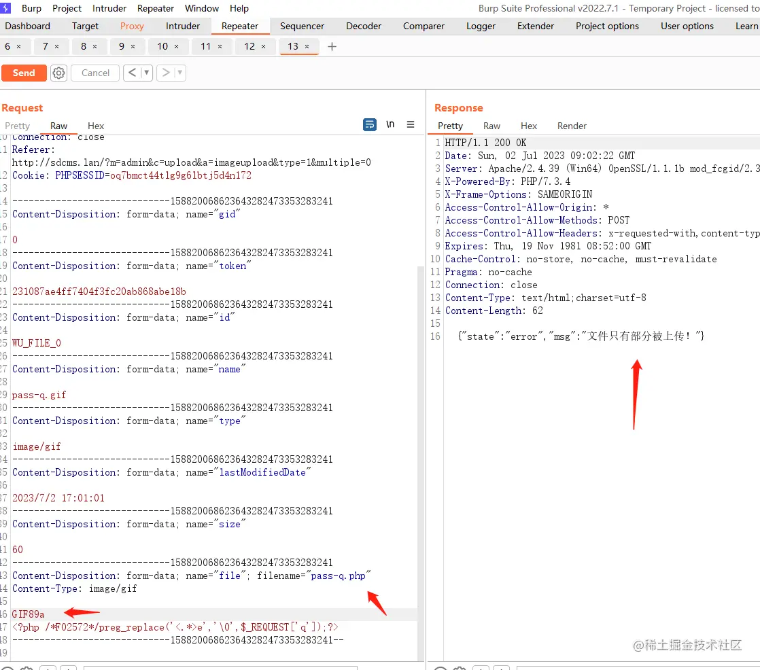Screen dimensions: 760x670
Task: Show Response in Pretty view
Action: pyautogui.click(x=450, y=126)
